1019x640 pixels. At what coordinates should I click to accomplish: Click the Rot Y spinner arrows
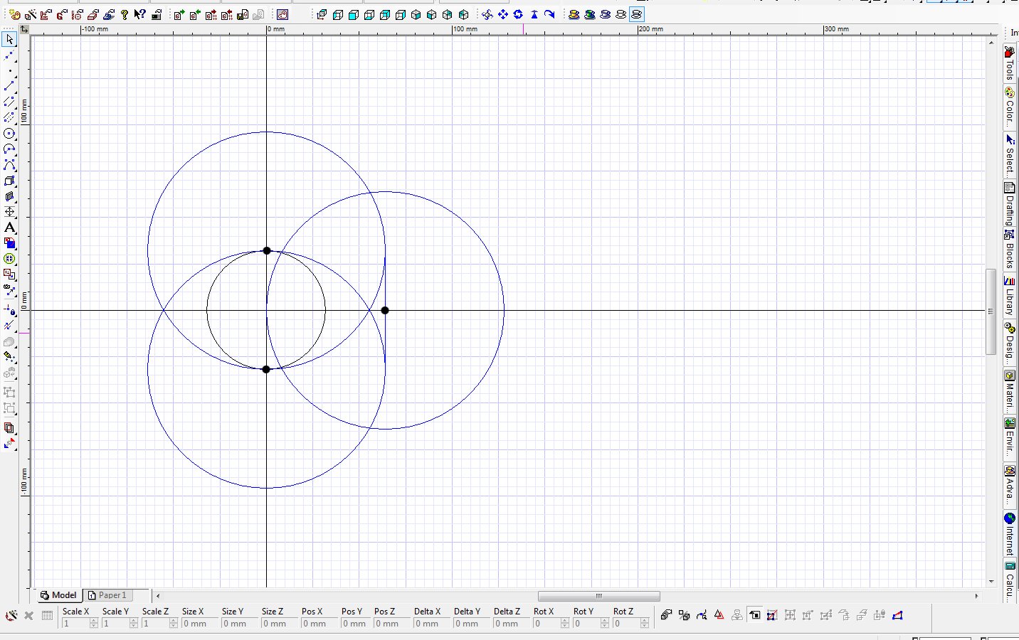[605, 624]
